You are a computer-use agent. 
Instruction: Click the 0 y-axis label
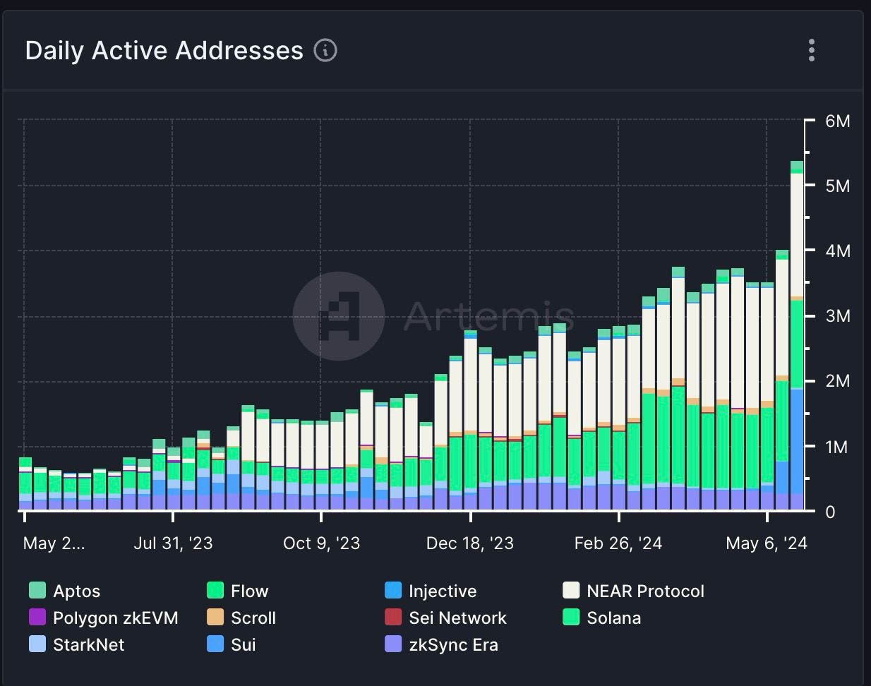830,512
